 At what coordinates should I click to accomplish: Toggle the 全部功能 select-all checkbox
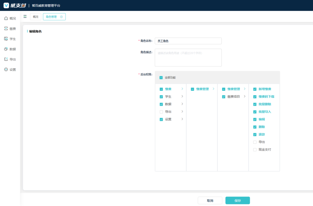tap(161, 78)
